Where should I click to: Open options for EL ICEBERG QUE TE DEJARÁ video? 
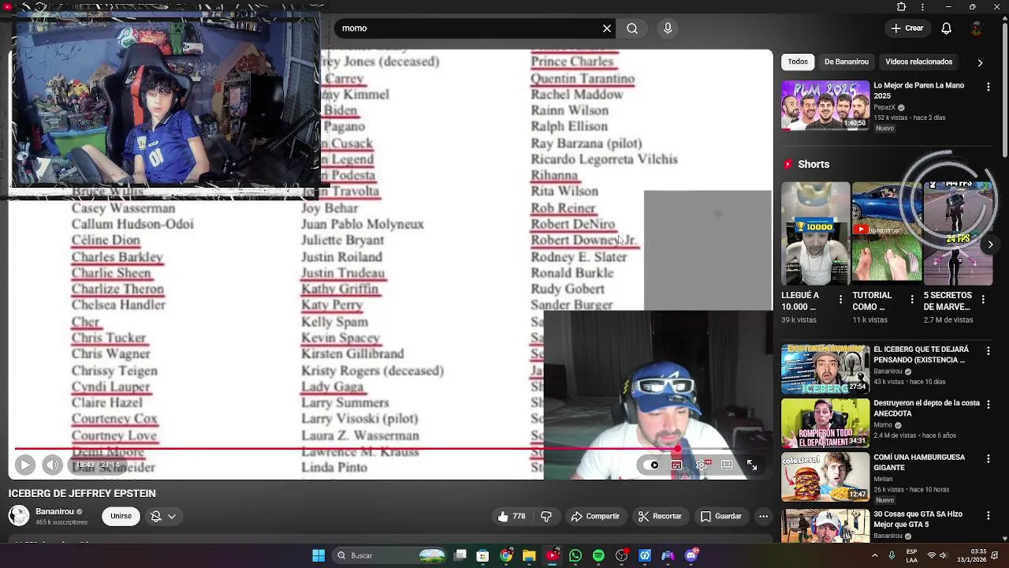pyautogui.click(x=989, y=350)
